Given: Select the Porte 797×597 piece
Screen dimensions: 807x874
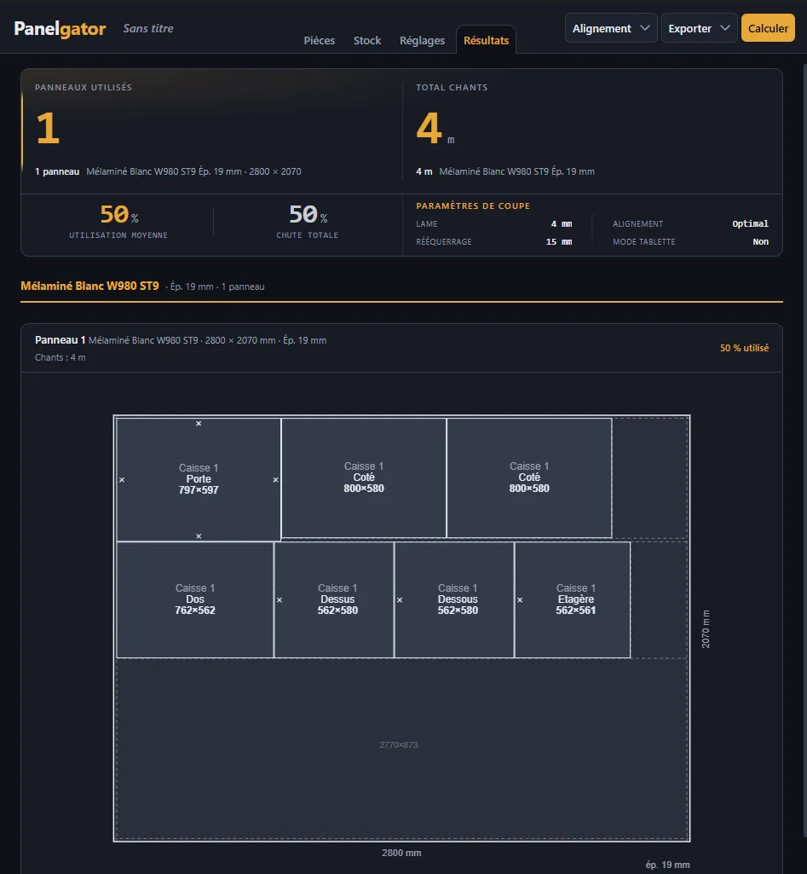Looking at the screenshot, I should coord(199,479).
